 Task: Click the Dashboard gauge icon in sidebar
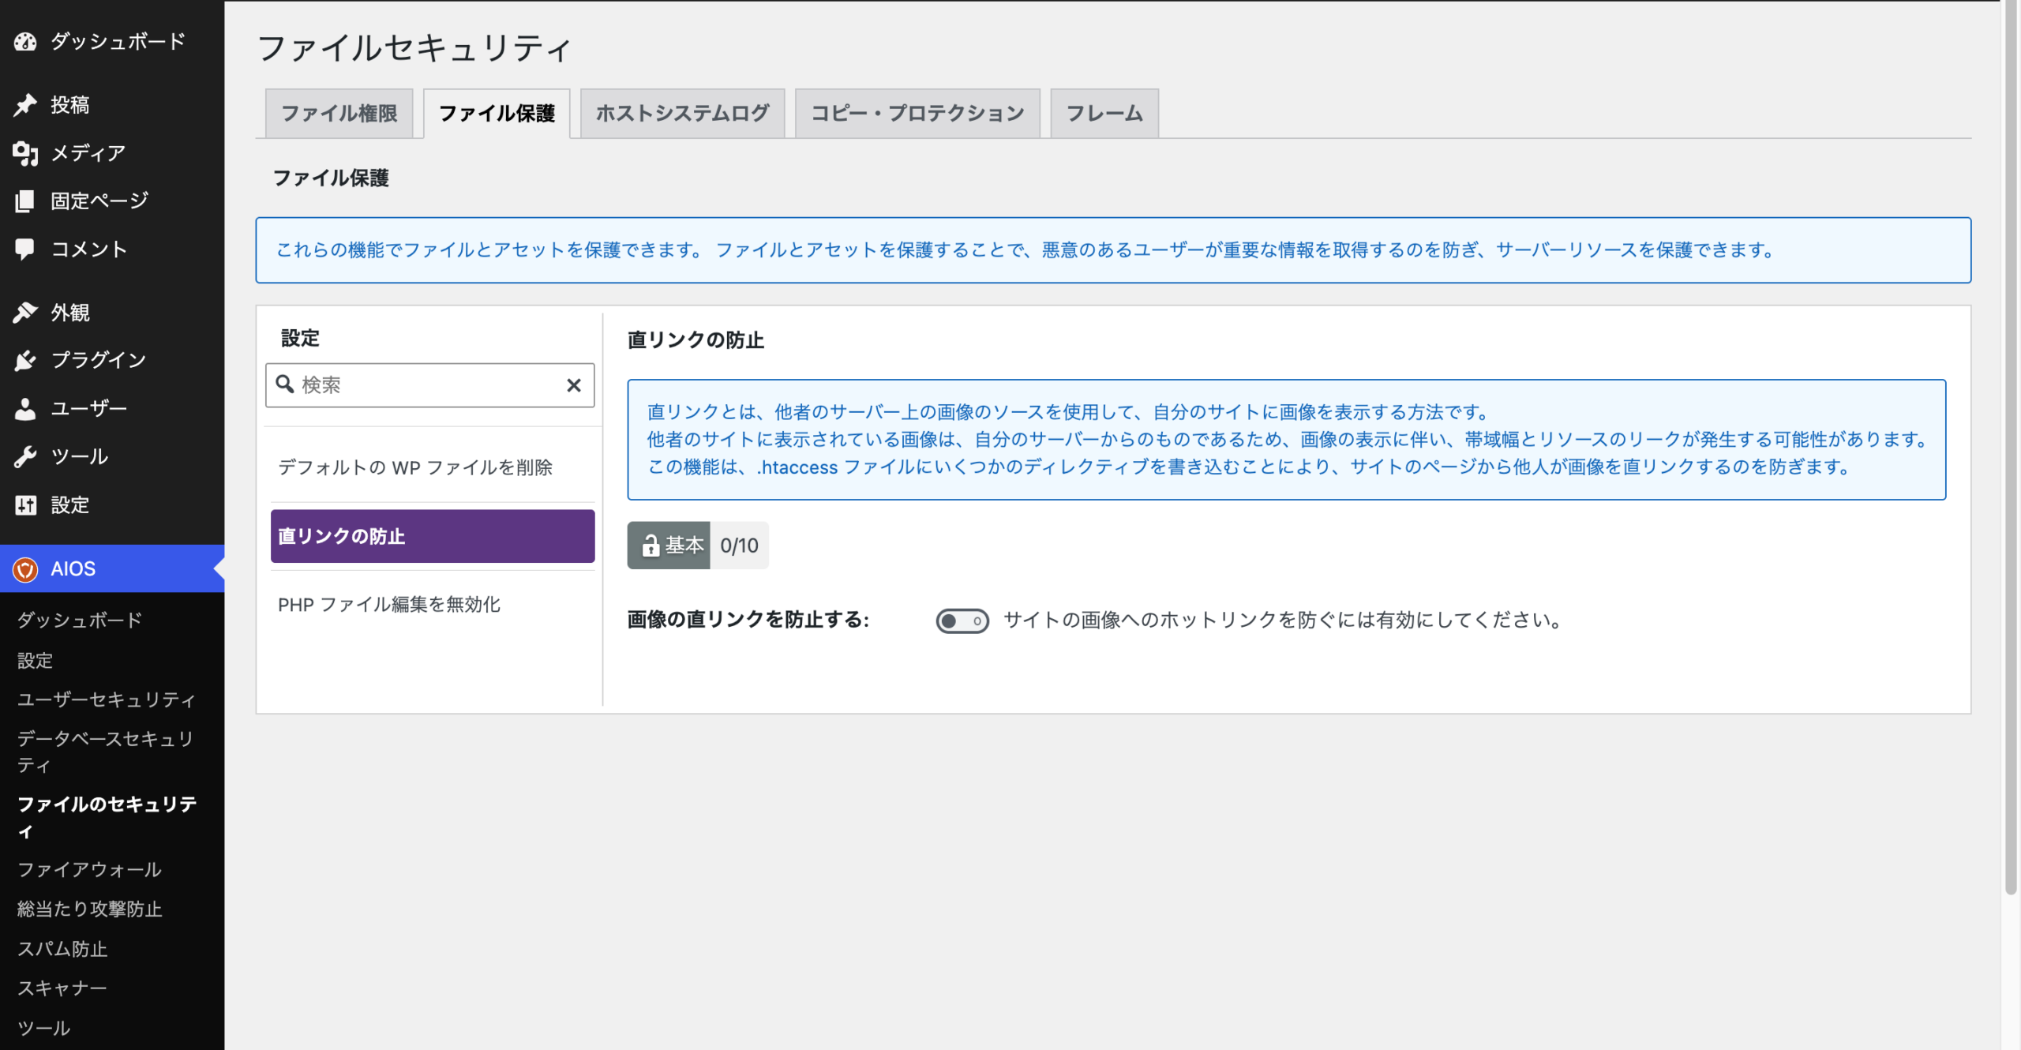pos(25,41)
